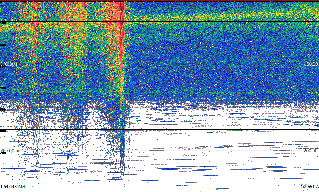The width and height of the screenshot is (319, 192).
Task: Select the '200.00 m' range label at left
Action: coord(10,150)
